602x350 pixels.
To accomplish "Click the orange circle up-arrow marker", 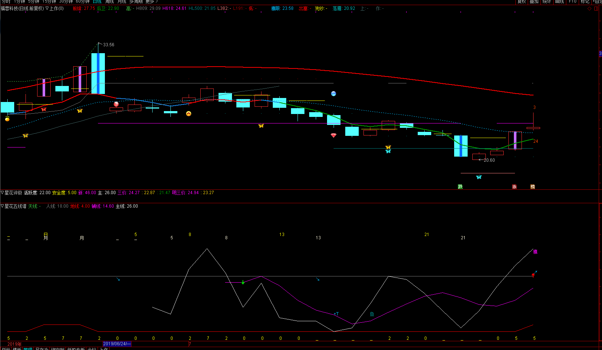I will coord(189,114).
